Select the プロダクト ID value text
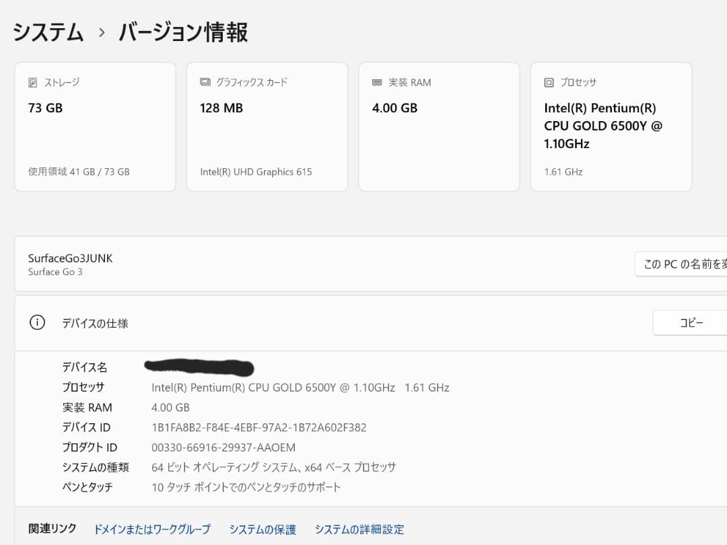This screenshot has width=727, height=545. coord(222,447)
